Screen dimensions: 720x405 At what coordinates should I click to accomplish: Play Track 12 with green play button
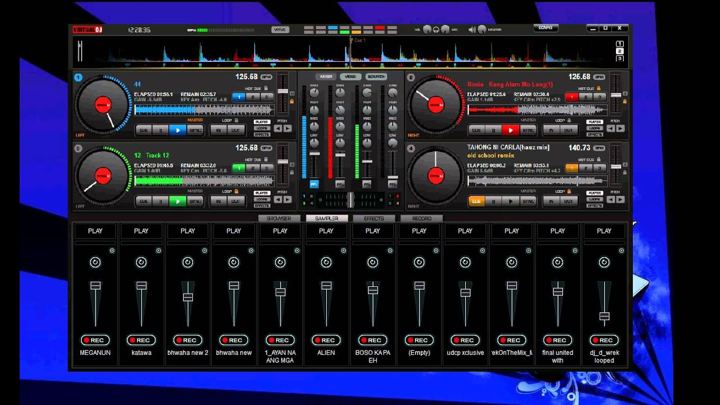(x=178, y=201)
